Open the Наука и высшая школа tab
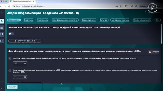163x91 pixels. [x=142, y=20]
